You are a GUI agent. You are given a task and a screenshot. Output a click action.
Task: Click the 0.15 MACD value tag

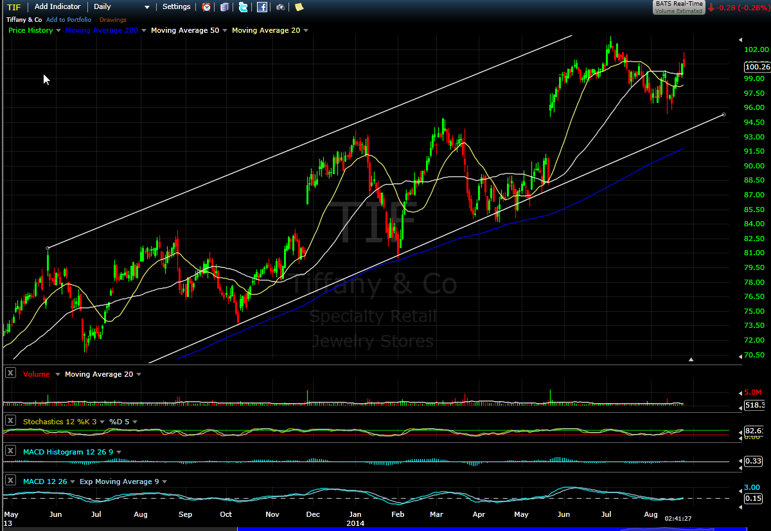(x=752, y=498)
